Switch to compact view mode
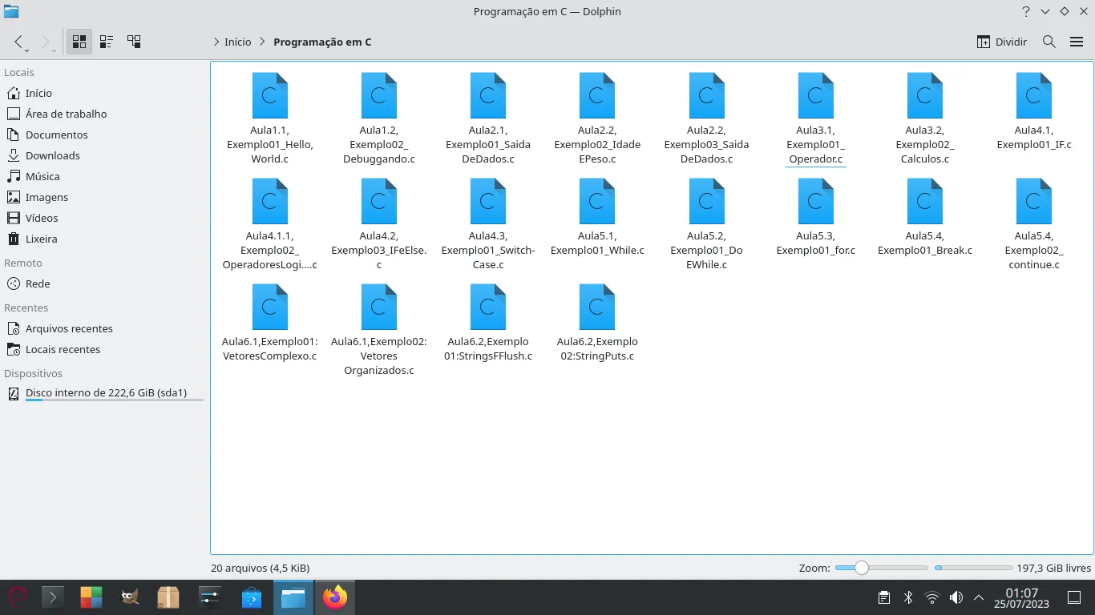This screenshot has width=1095, height=615. (x=107, y=42)
